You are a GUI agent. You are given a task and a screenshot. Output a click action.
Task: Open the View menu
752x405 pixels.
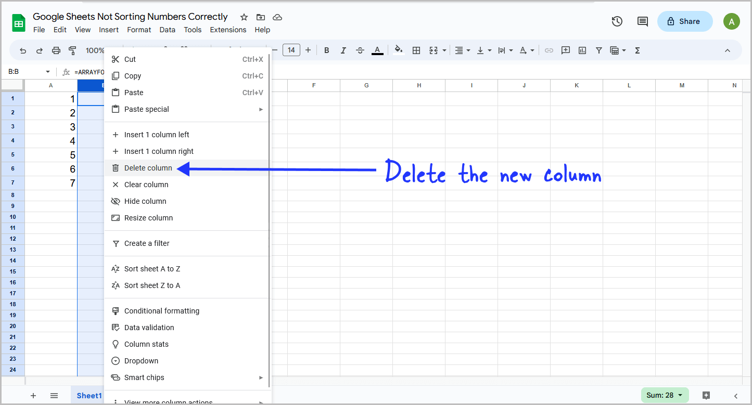click(83, 30)
